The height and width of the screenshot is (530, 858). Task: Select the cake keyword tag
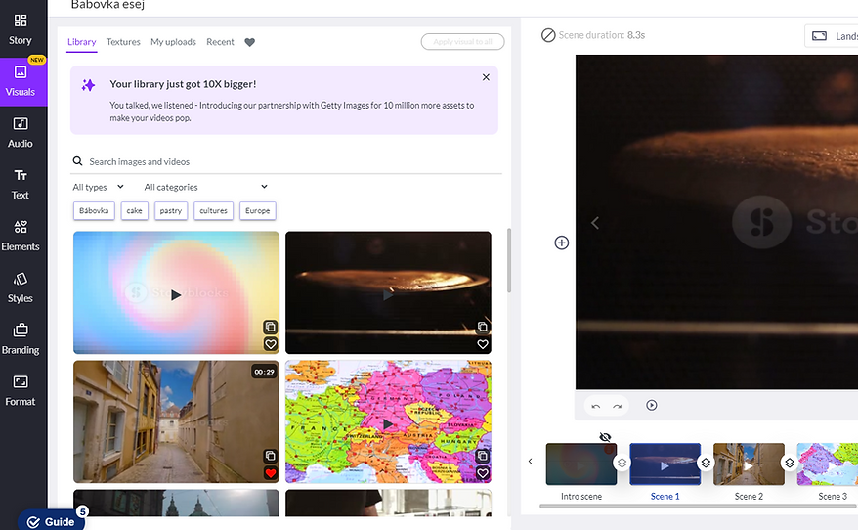(x=134, y=211)
